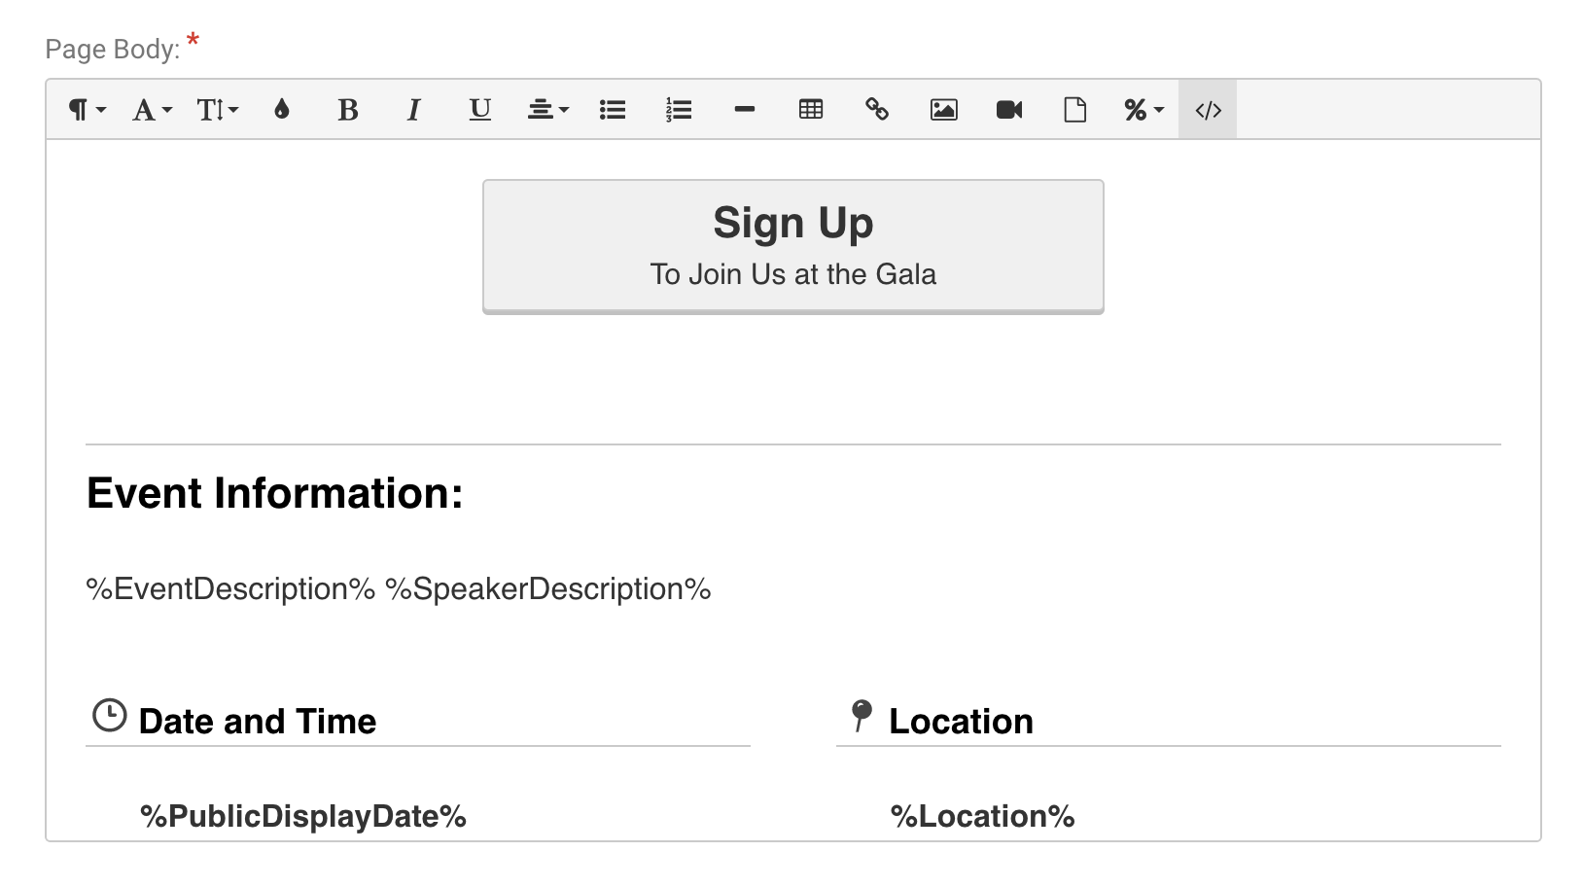
Task: Toggle bold formatting
Action: tap(348, 110)
